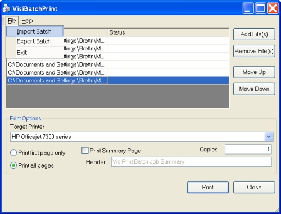Click the Copies input field

point(248,149)
